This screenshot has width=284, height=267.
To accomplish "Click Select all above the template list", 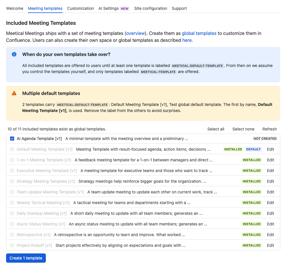I will (x=216, y=129).
